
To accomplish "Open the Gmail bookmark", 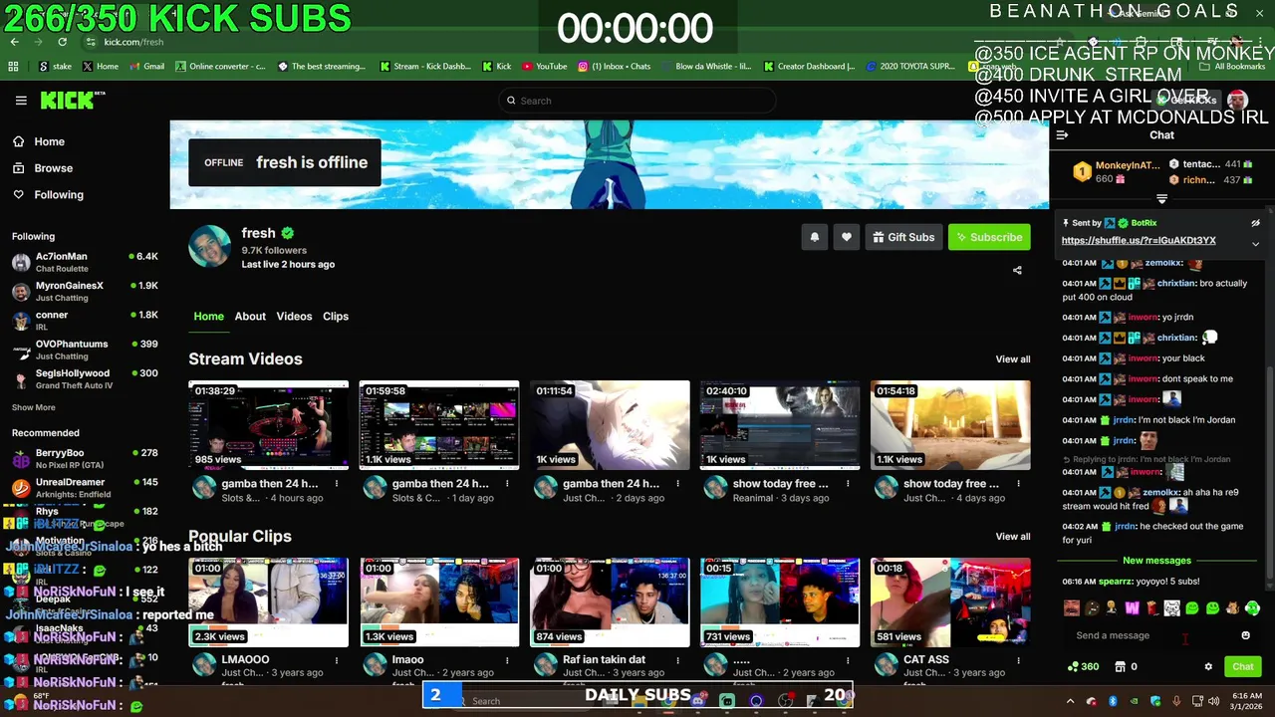I will pos(146,67).
